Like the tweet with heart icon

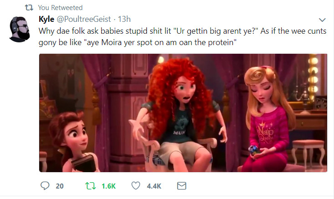[x=136, y=186]
